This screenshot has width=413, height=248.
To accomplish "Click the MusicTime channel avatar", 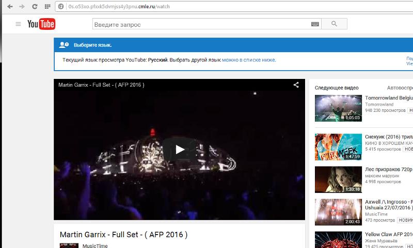I will pyautogui.click(x=69, y=245).
